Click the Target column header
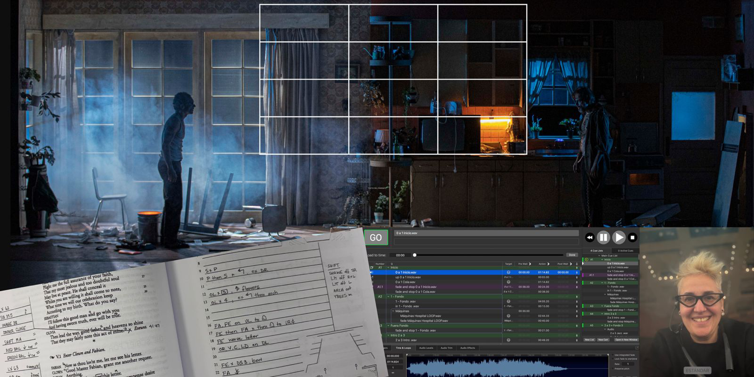 point(508,264)
